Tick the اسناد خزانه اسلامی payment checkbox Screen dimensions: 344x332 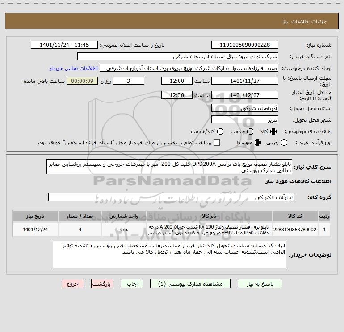(x=217, y=143)
